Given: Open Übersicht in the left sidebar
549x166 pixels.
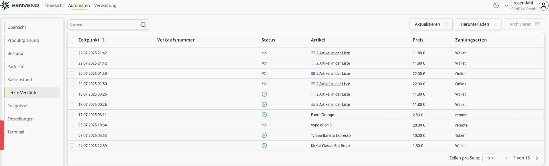Looking at the screenshot, I should (x=32, y=27).
